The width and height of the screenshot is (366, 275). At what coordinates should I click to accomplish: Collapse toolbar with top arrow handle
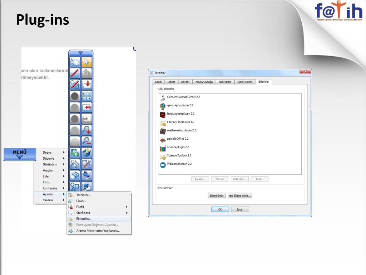coord(80,53)
